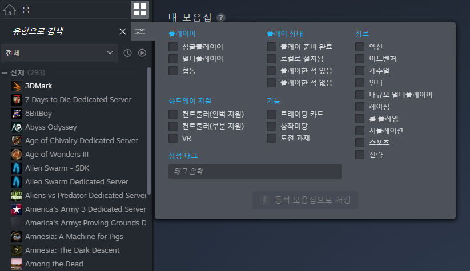Open the 홈 home label
The image size is (470, 271).
tap(26, 10)
